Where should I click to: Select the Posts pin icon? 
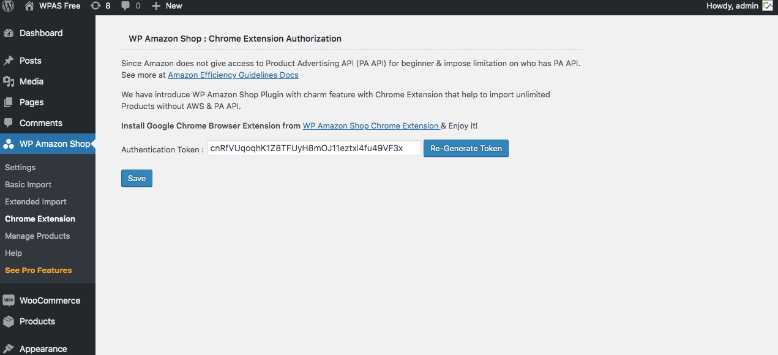9,61
